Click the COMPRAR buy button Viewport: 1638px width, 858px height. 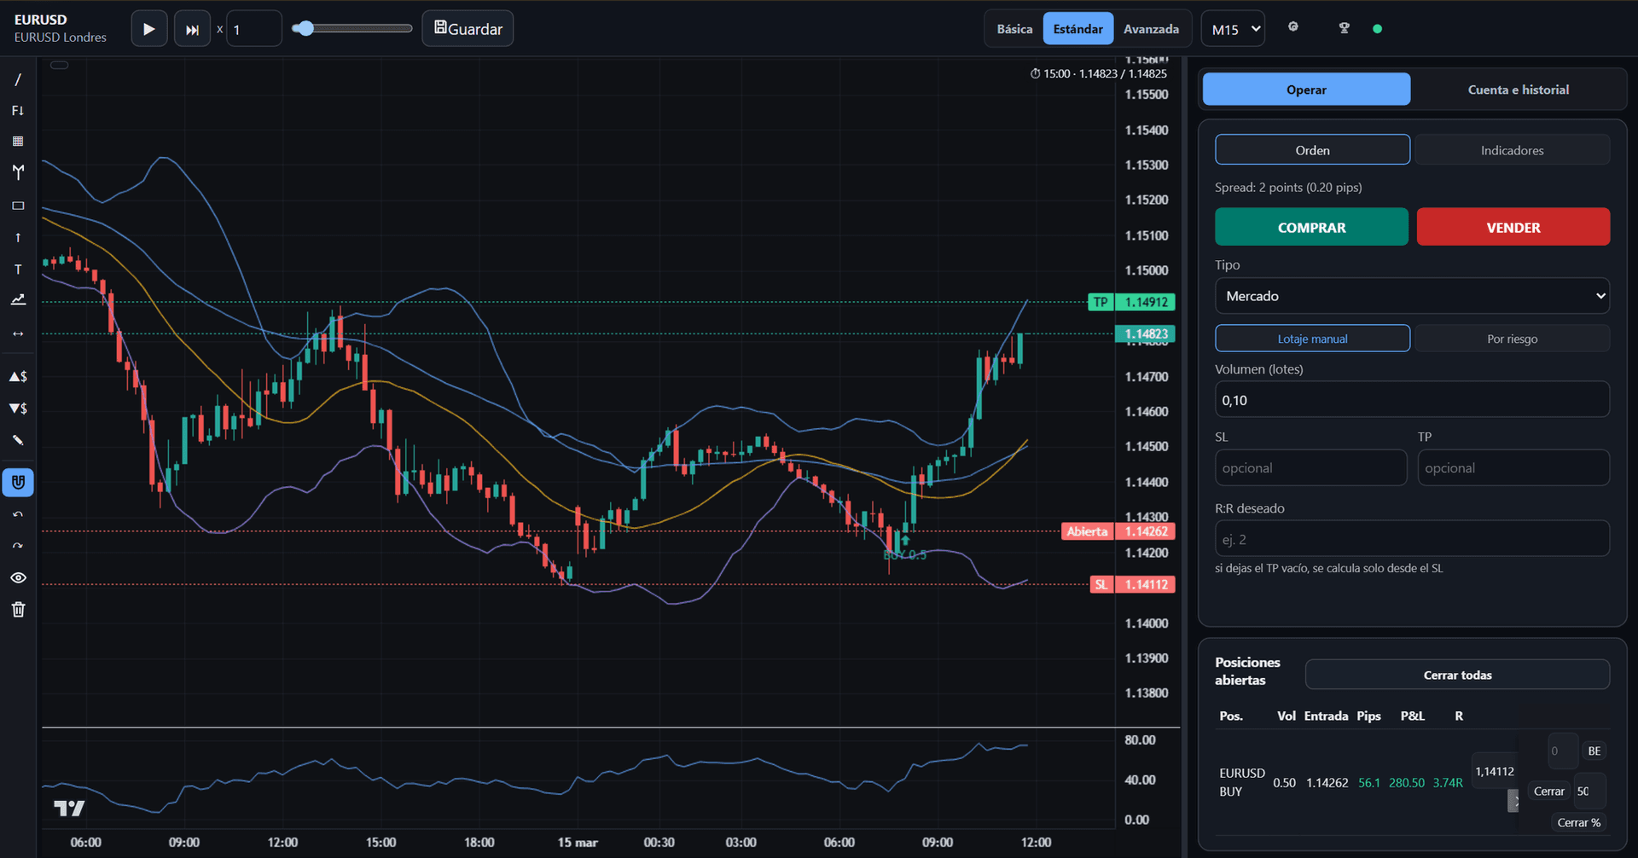(1311, 227)
